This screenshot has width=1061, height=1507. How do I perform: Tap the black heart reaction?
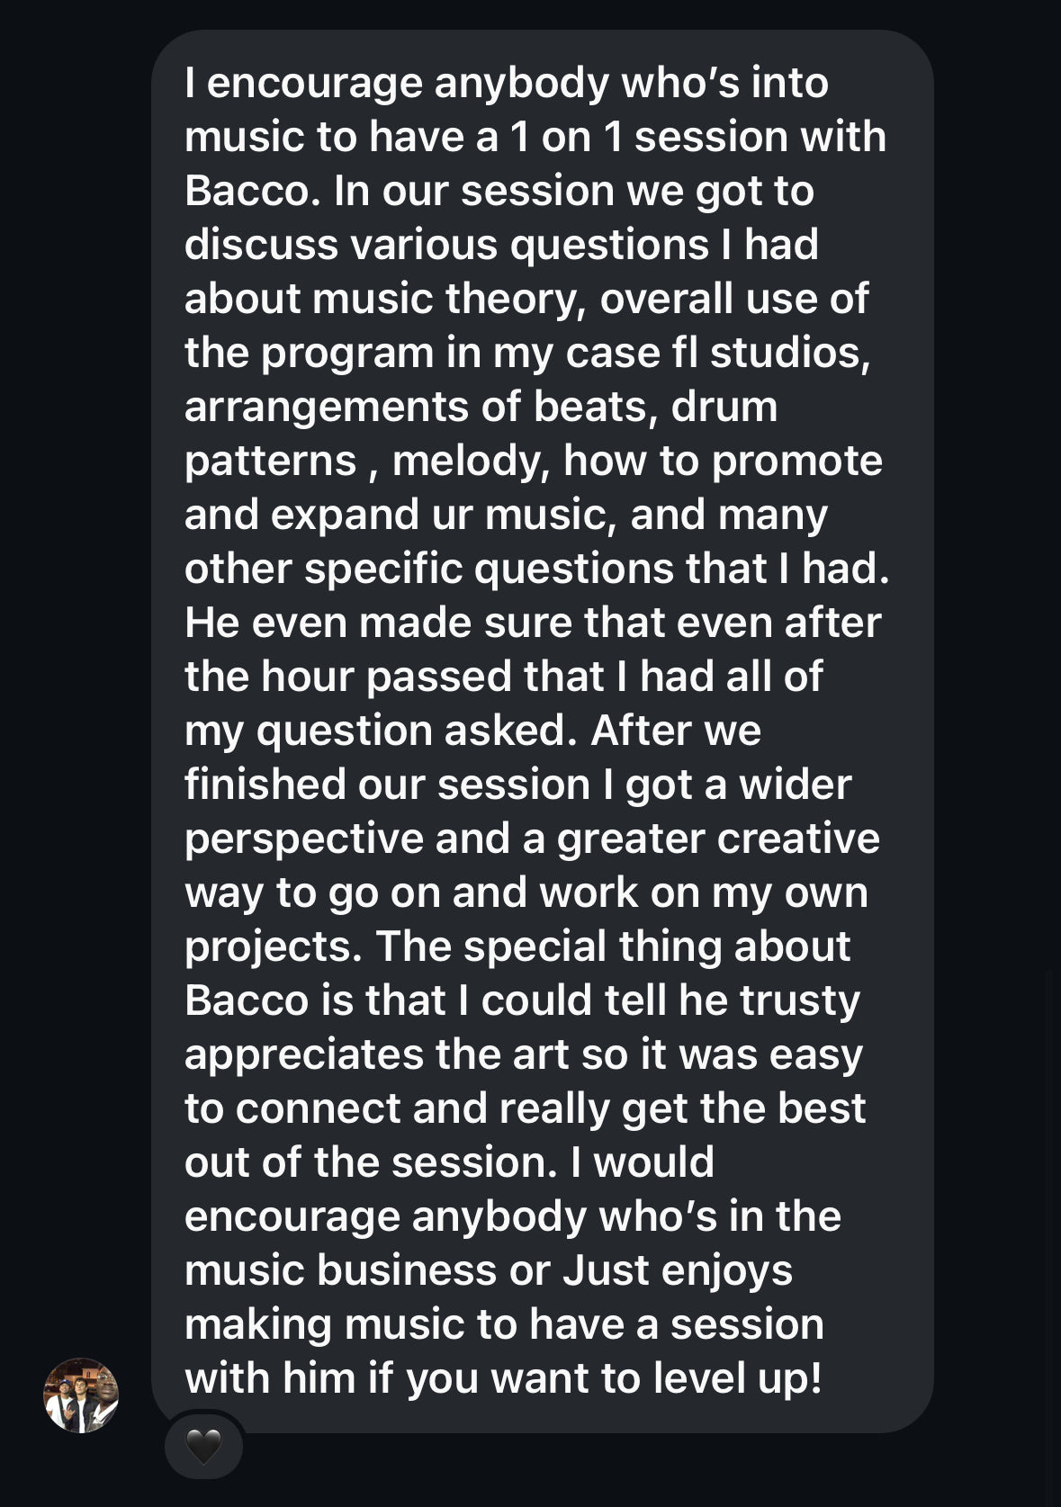[202, 1448]
